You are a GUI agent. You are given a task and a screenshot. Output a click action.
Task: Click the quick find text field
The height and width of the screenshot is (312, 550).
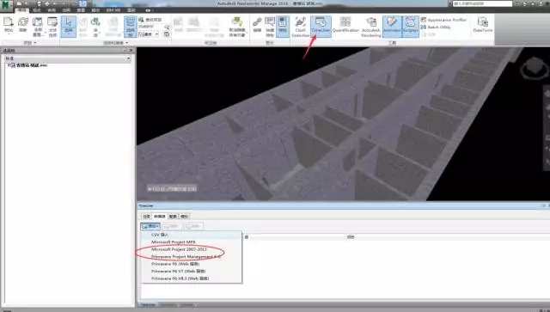150,27
